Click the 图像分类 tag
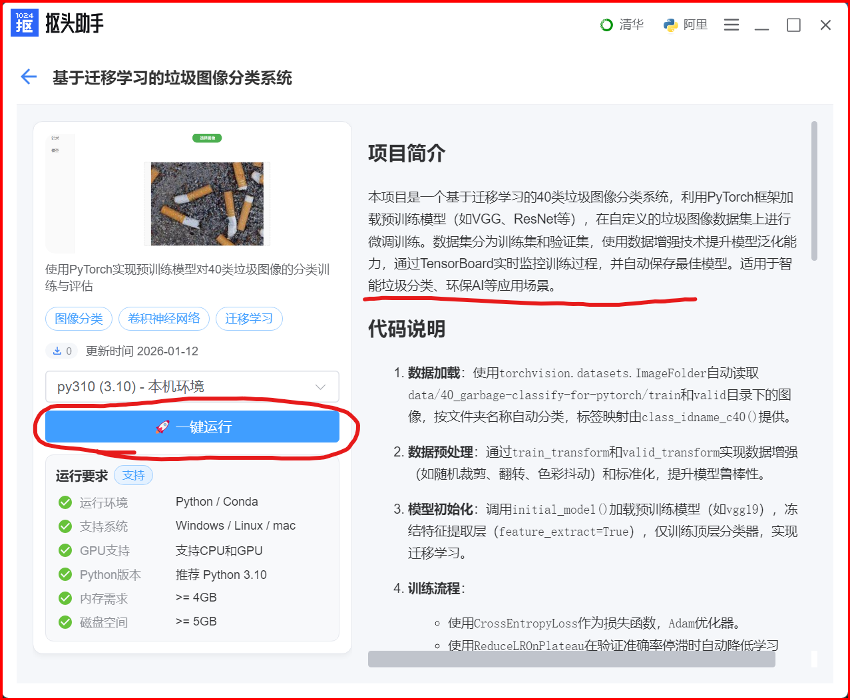Screen dimensions: 850x700 pos(79,319)
